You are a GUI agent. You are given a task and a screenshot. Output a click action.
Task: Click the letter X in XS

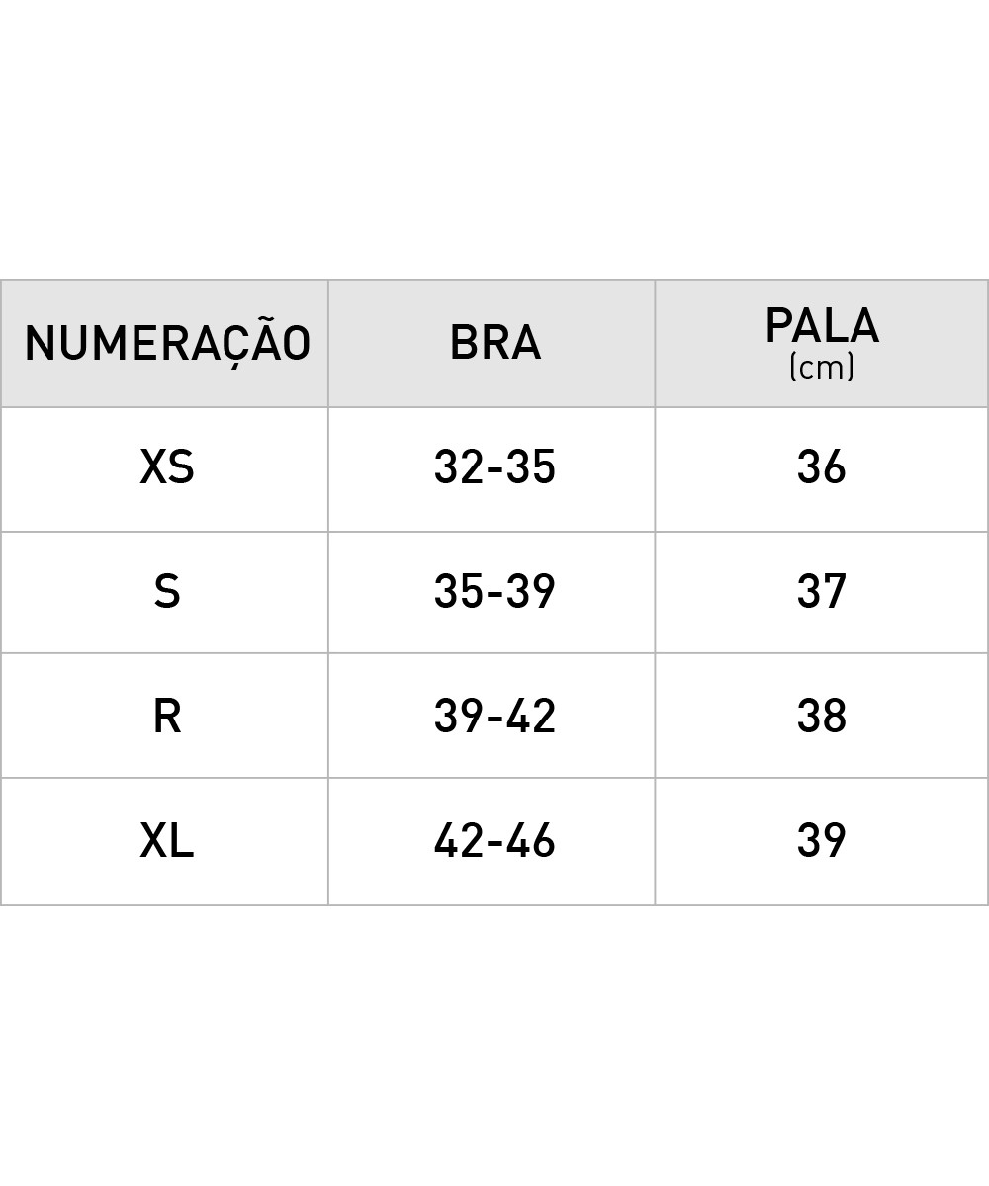click(153, 467)
